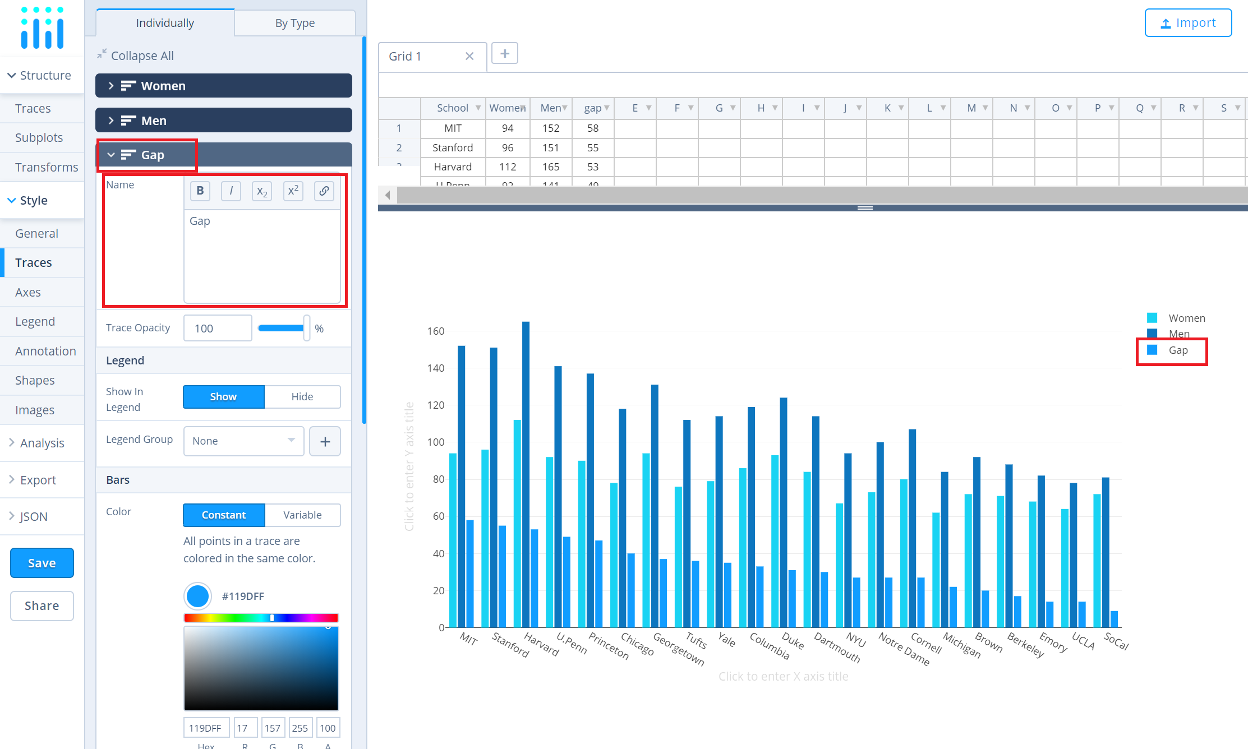This screenshot has height=749, width=1248.
Task: Click the hue rainbow slider
Action: 261,618
